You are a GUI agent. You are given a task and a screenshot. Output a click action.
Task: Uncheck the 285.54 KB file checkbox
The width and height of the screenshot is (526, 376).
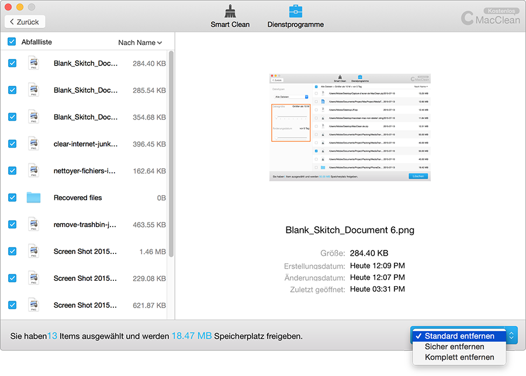[12, 90]
